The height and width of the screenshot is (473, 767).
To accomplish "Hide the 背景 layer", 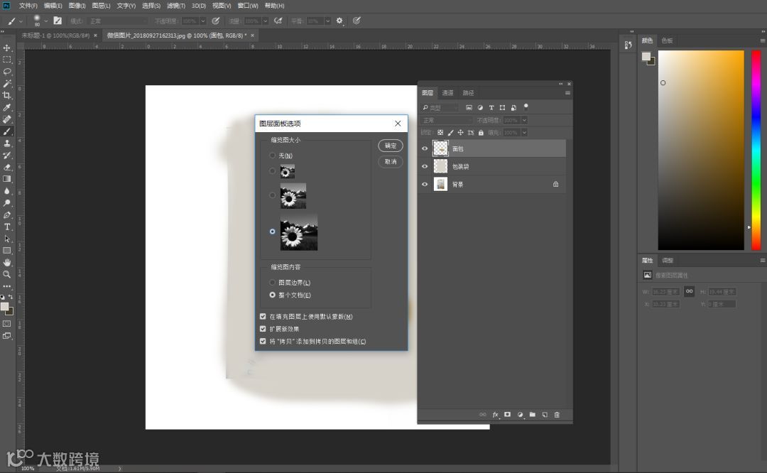I will (x=425, y=185).
